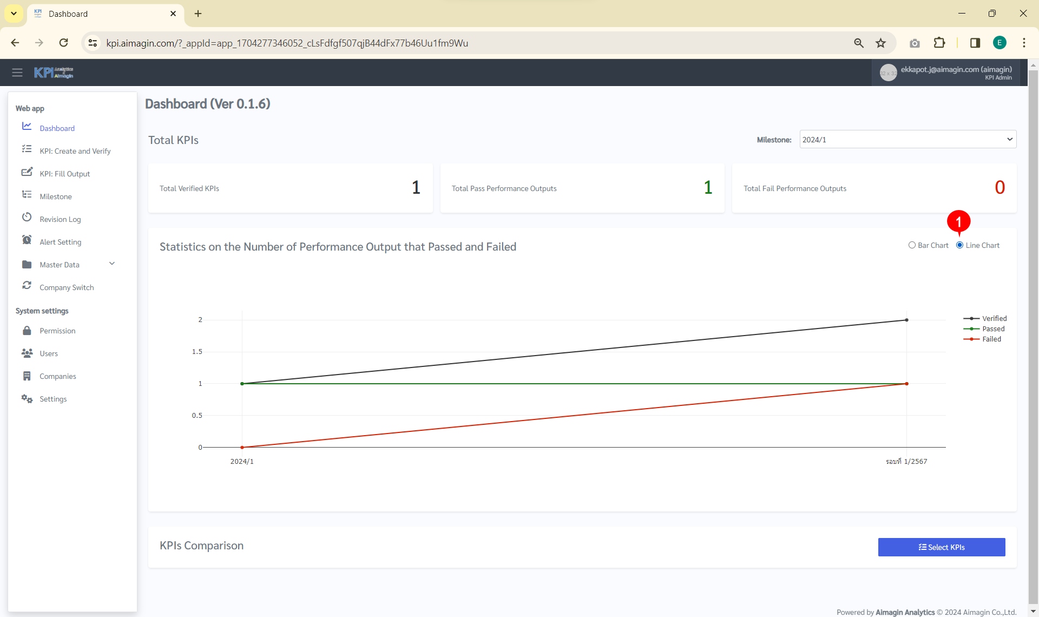Click the Aimagin Analytics footer link

(905, 612)
